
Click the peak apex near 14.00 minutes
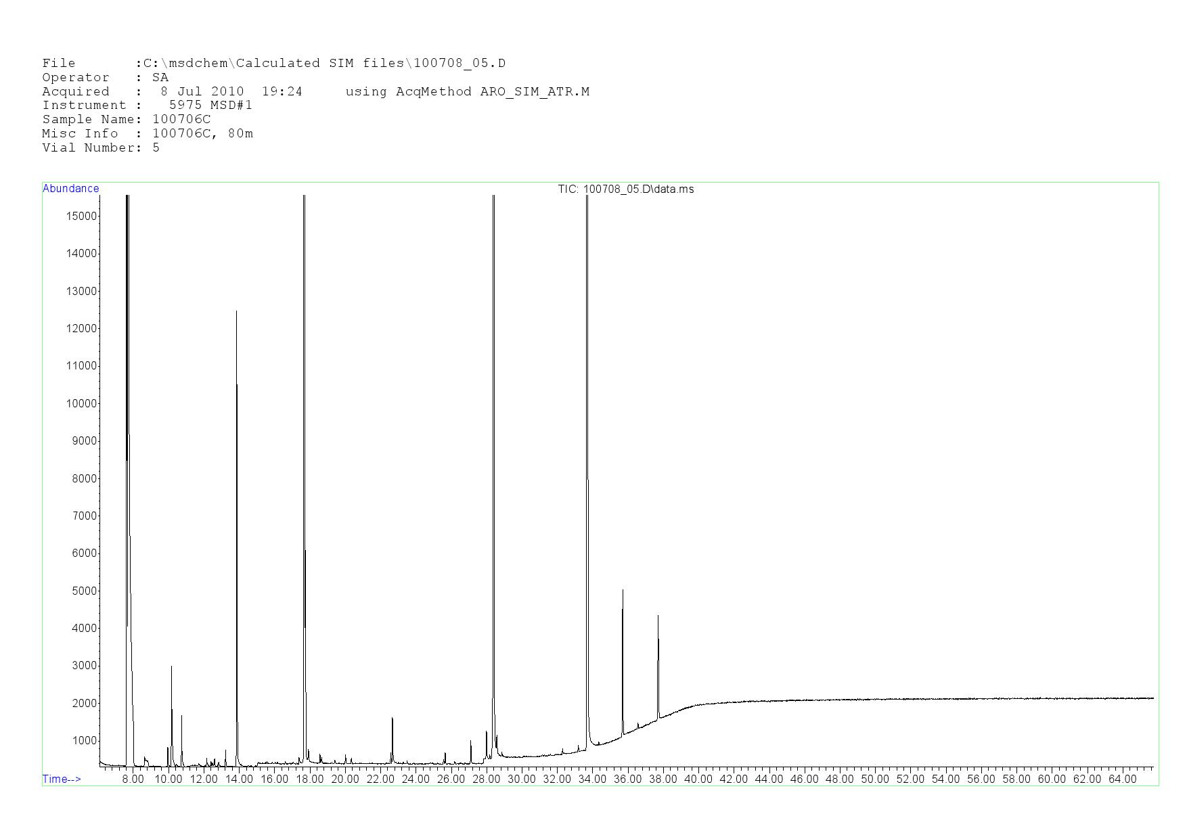[x=236, y=313]
